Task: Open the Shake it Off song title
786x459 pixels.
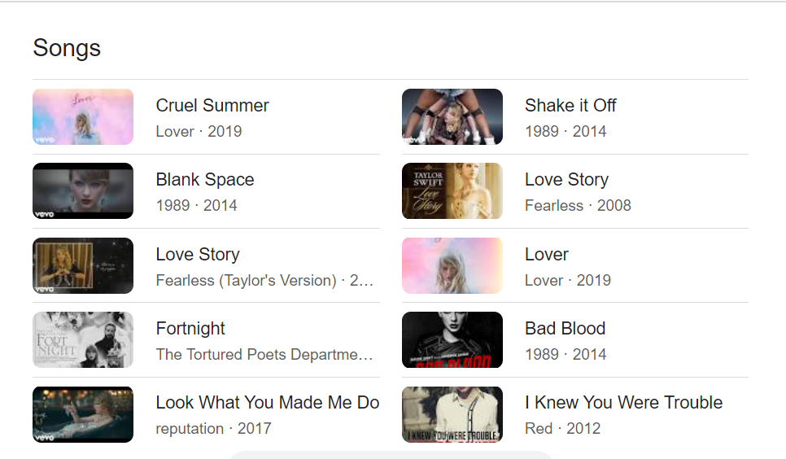Action: [570, 106]
